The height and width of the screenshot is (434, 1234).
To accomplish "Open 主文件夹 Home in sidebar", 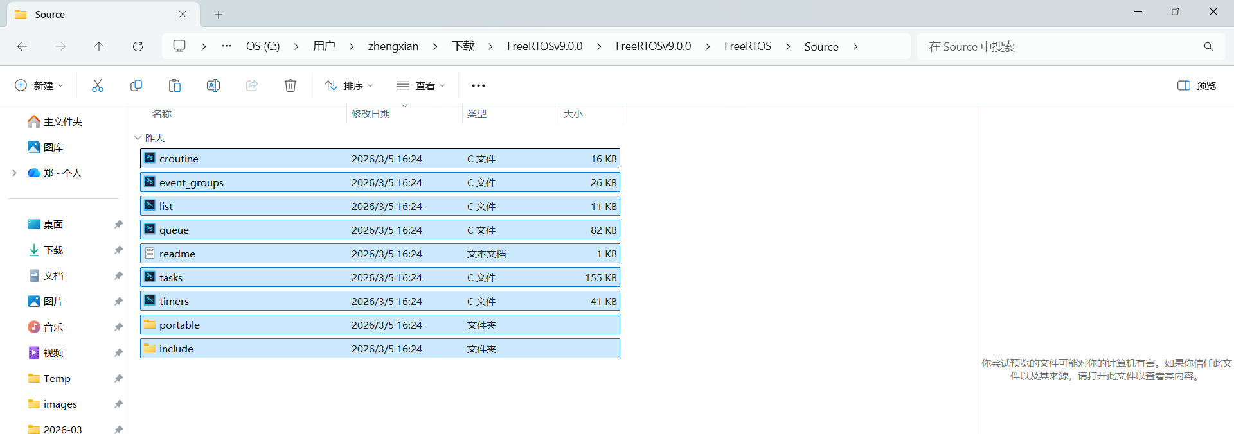I will 55,121.
